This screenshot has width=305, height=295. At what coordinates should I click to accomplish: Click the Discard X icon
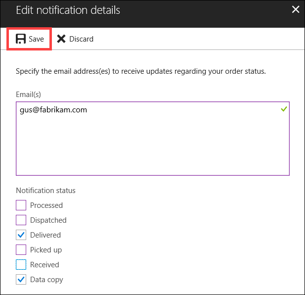click(61, 39)
